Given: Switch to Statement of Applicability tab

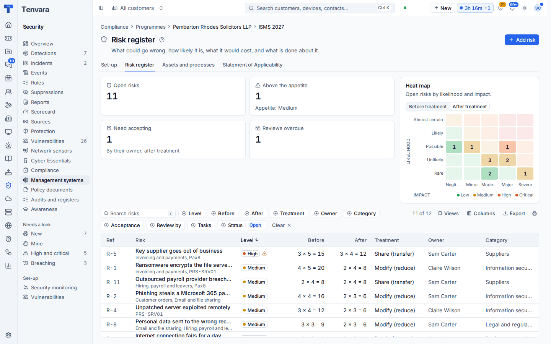Looking at the screenshot, I should pyautogui.click(x=253, y=65).
